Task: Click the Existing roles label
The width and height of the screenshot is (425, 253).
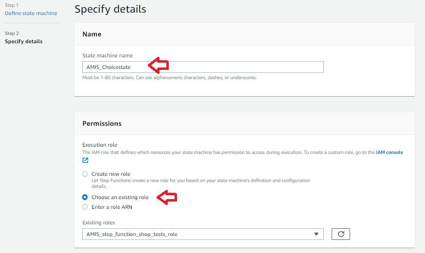Action: coord(99,222)
